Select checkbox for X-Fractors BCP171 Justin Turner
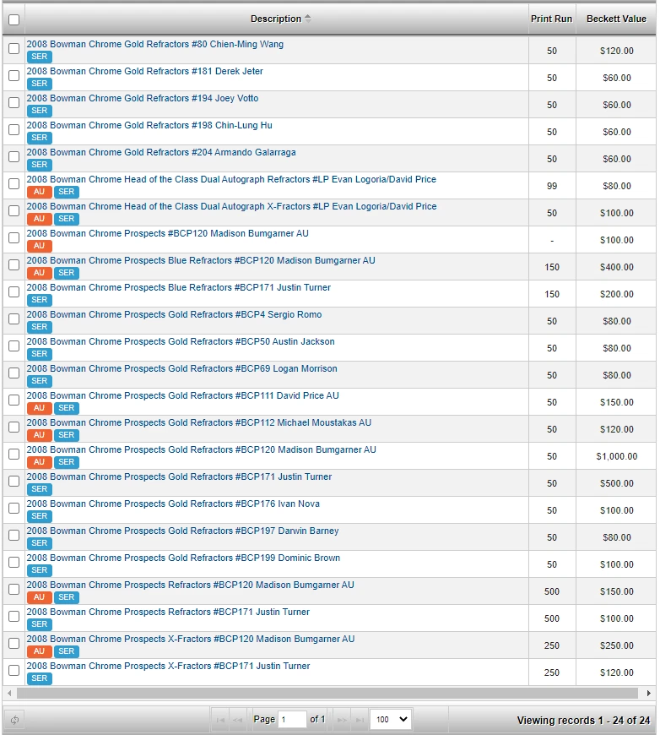This screenshot has width=660, height=735. click(14, 670)
